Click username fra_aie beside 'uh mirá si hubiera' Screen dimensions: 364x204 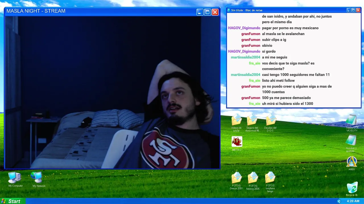click(x=255, y=104)
